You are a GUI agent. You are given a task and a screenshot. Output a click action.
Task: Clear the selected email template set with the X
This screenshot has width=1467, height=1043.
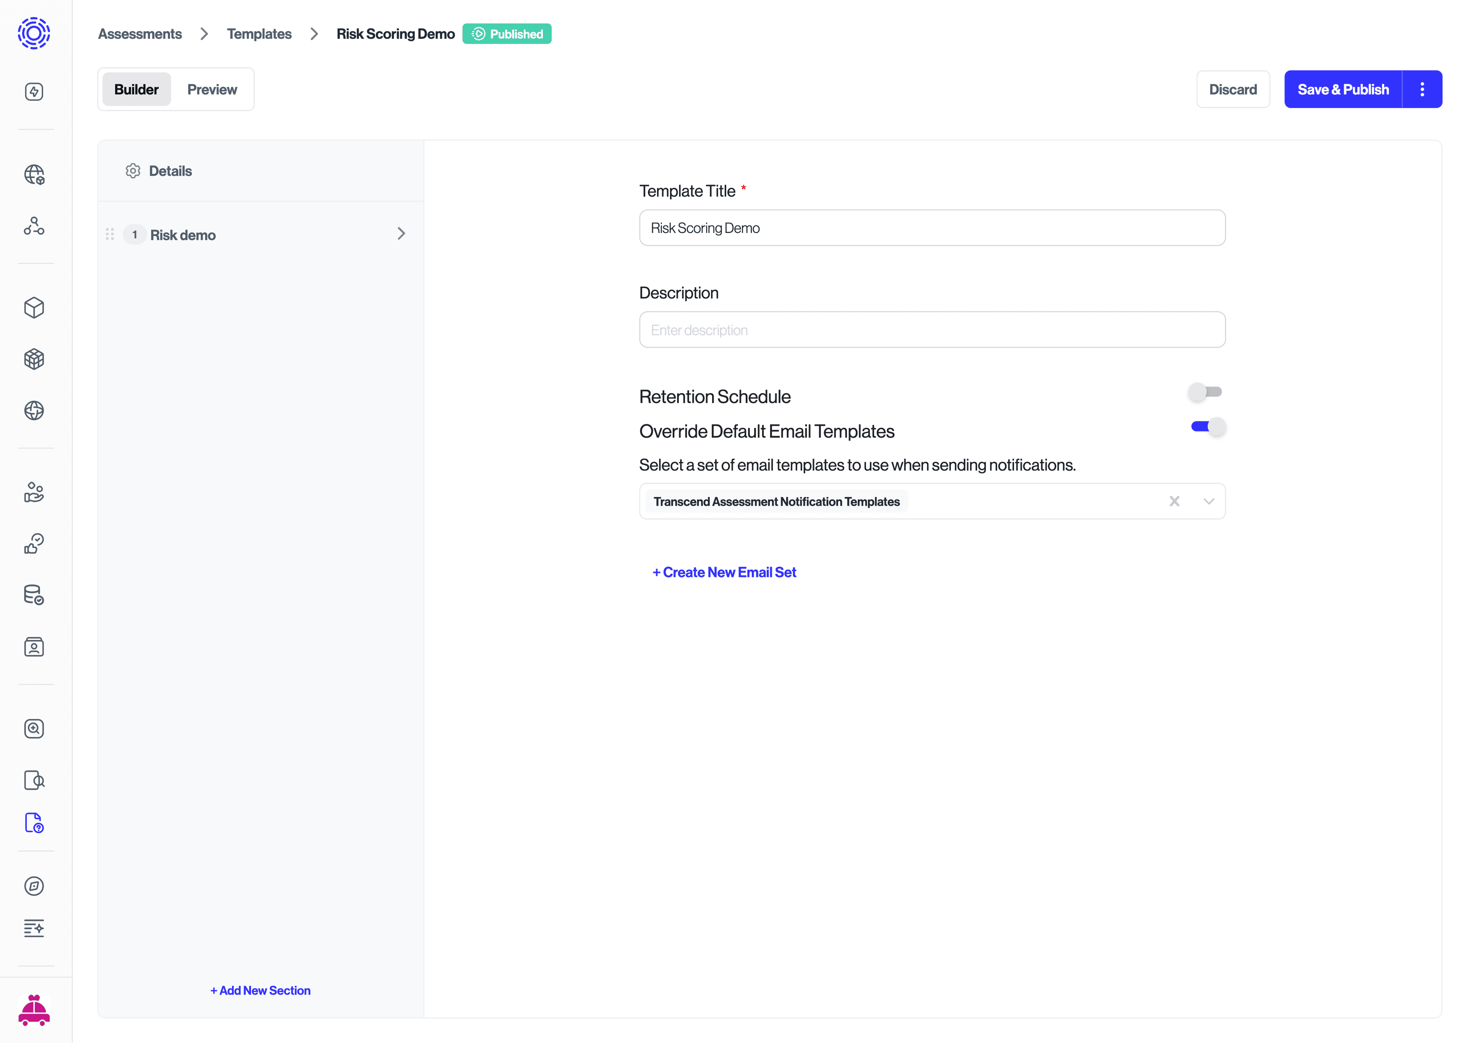click(1175, 501)
